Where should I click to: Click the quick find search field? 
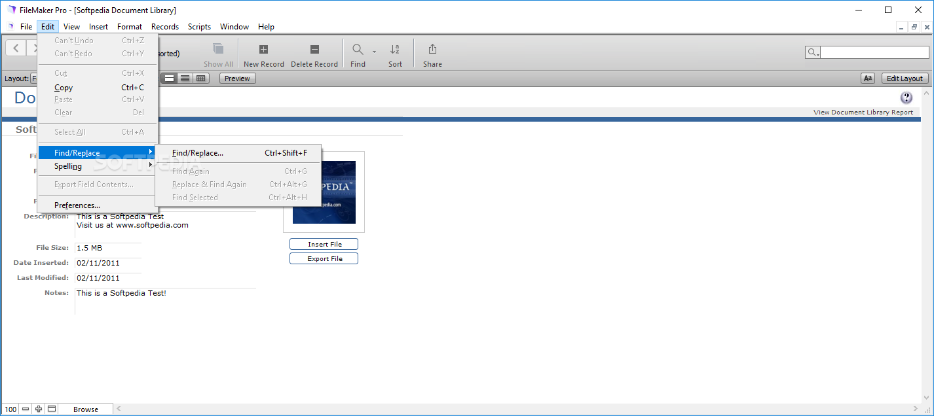click(x=874, y=52)
